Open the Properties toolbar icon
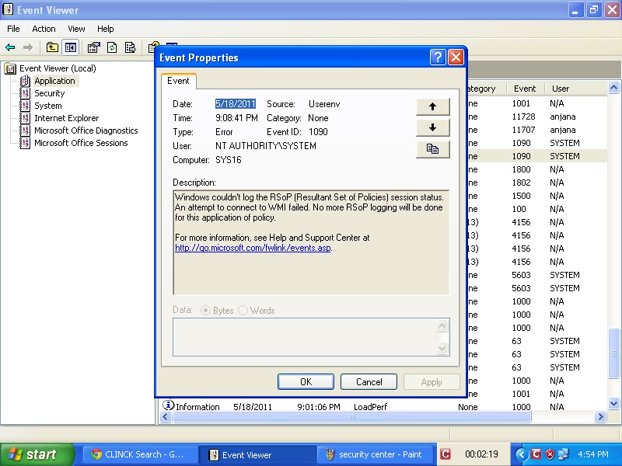 pos(93,48)
